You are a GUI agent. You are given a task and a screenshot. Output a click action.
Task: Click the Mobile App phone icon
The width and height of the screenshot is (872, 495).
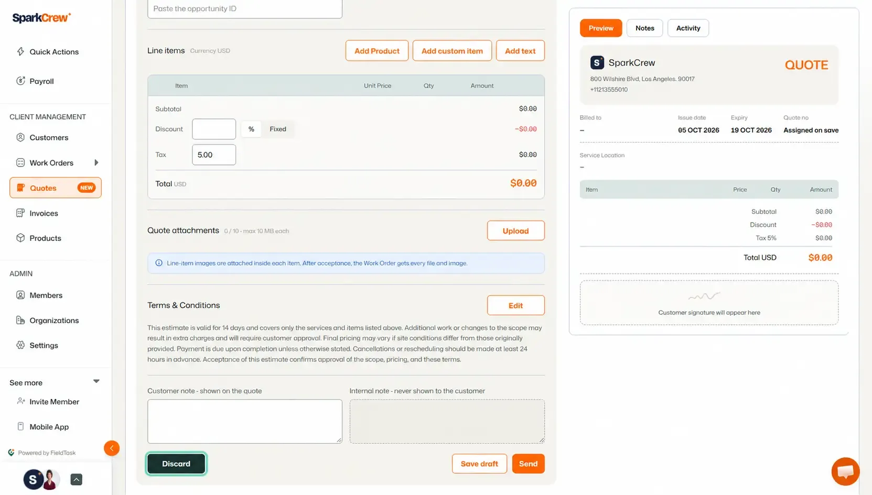tap(20, 426)
